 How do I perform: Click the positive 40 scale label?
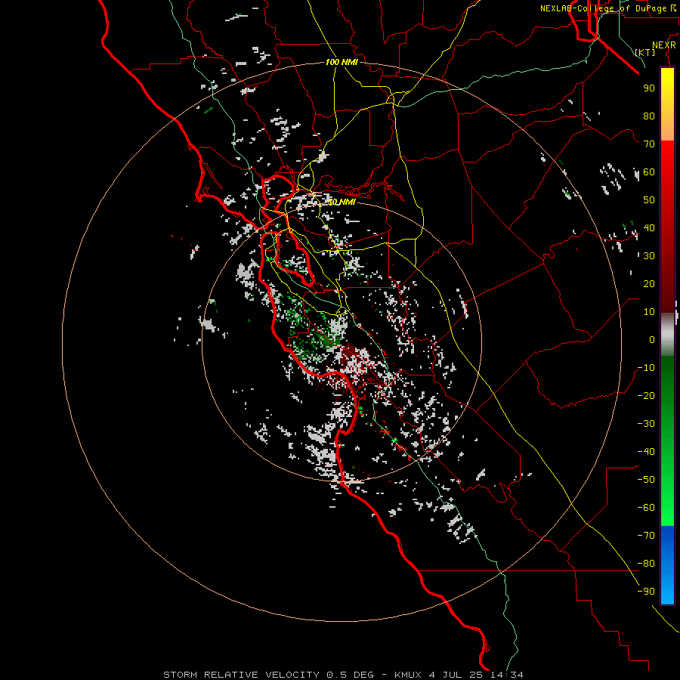click(649, 227)
